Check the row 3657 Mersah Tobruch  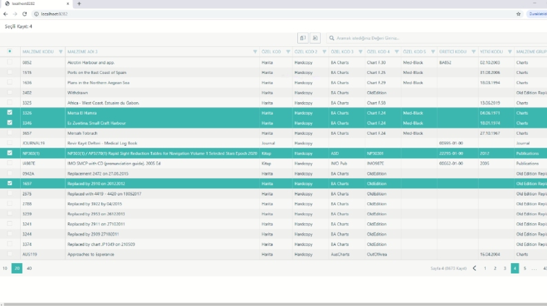(10, 133)
